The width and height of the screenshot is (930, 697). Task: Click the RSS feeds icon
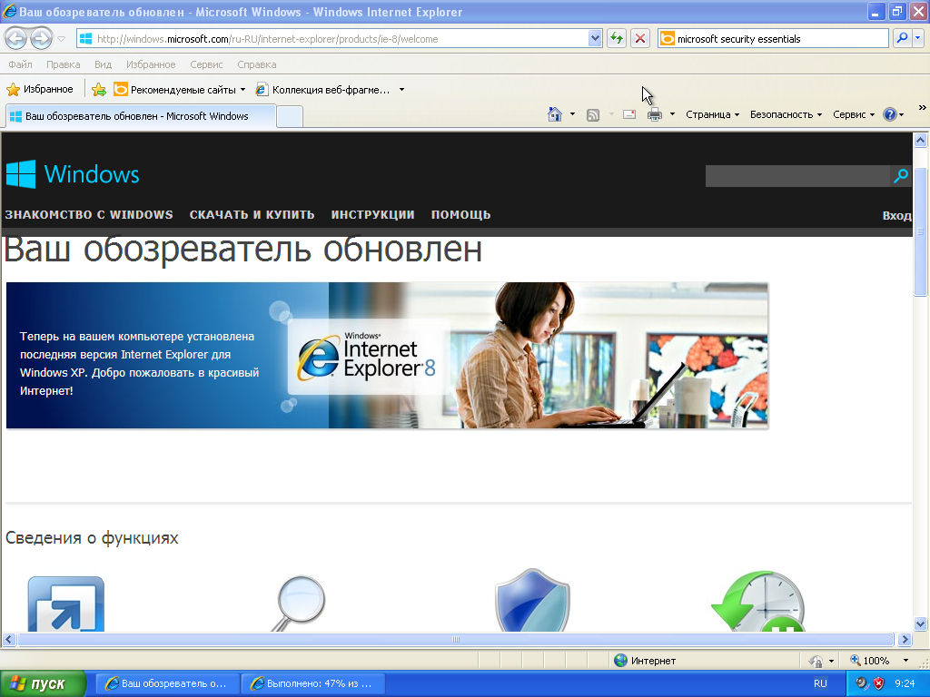(593, 114)
